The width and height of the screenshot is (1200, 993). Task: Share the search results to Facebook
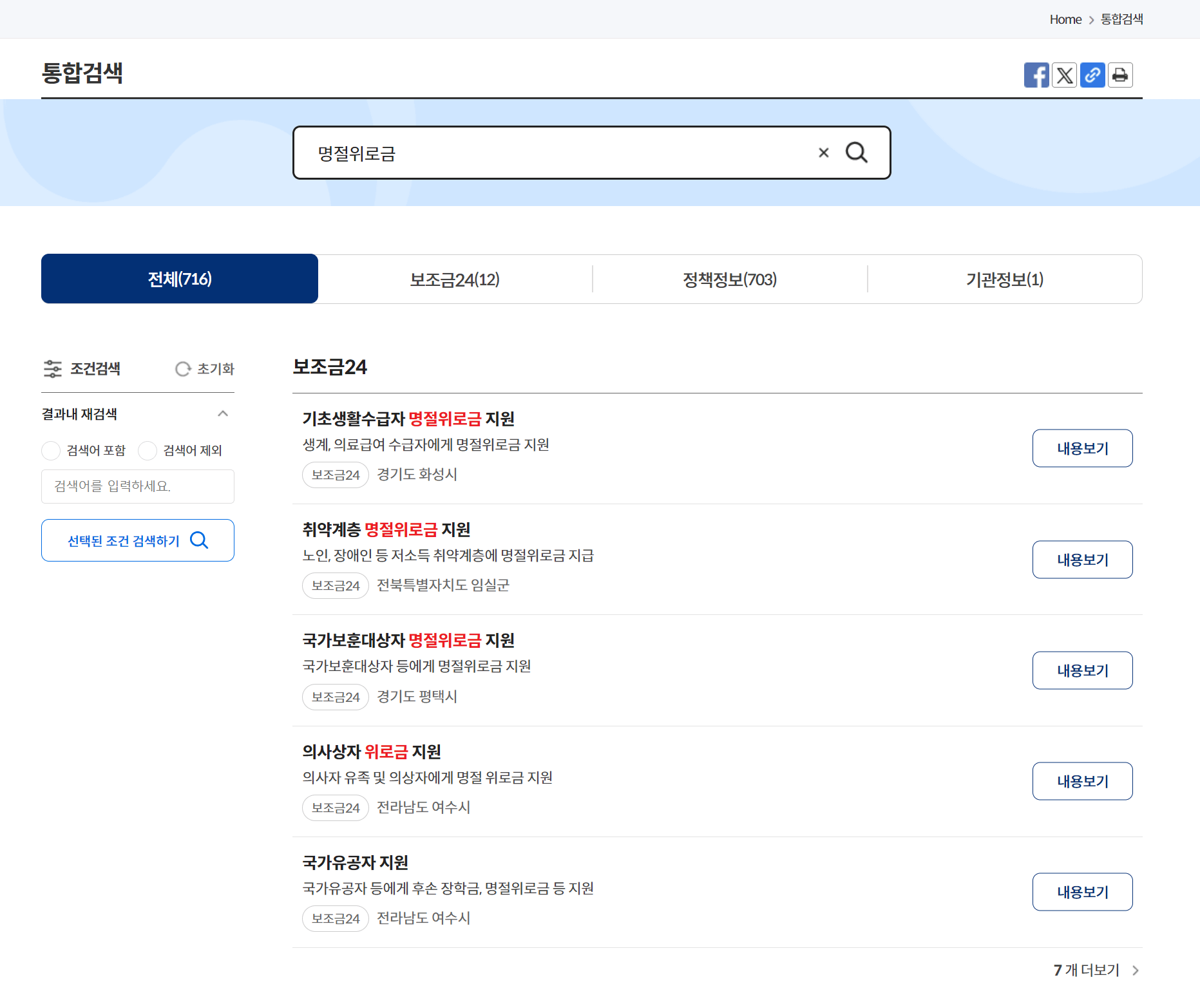tap(1036, 75)
